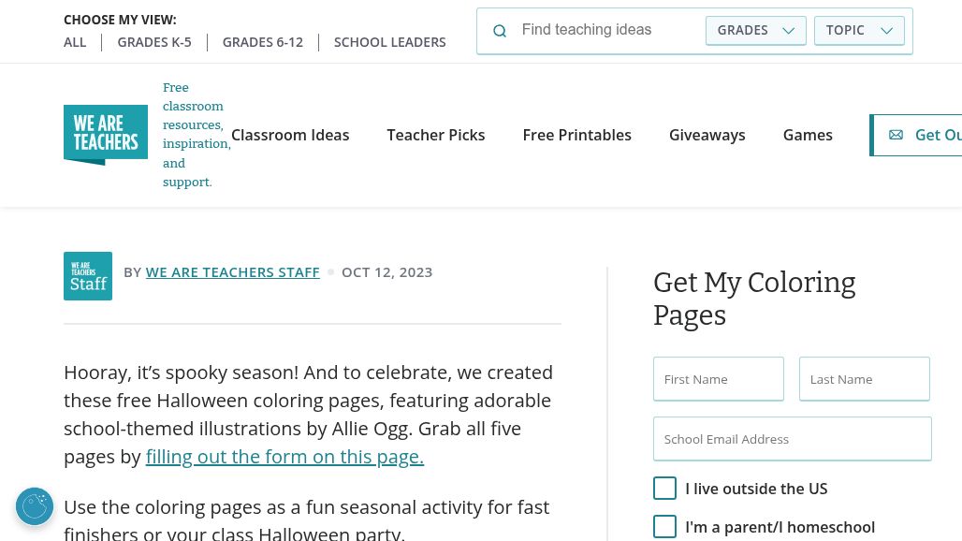Click the Staff author avatar
The image size is (962, 541).
click(x=88, y=276)
